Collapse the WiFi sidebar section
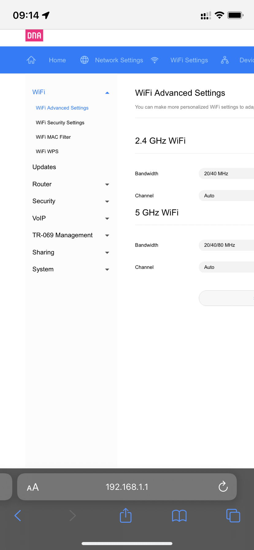Screen dimensions: 254x550 click(x=107, y=93)
